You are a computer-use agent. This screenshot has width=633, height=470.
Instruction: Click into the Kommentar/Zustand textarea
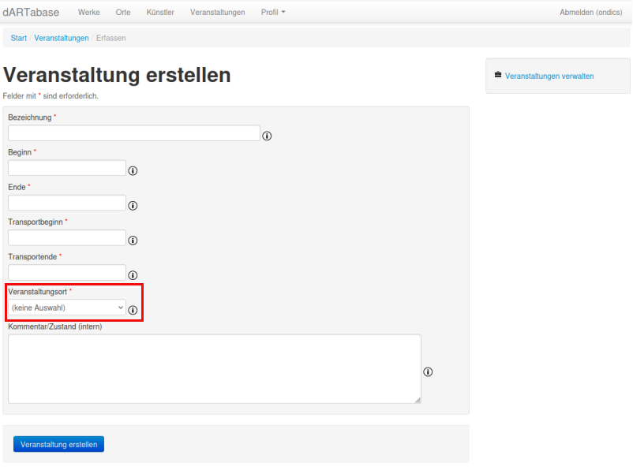click(x=214, y=369)
